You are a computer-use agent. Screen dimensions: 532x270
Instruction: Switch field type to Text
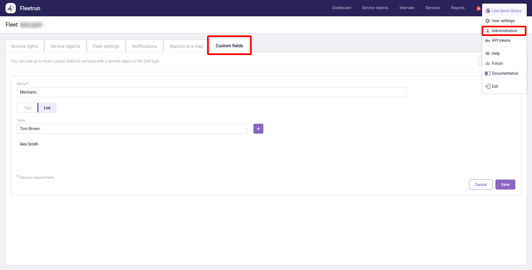coord(27,108)
